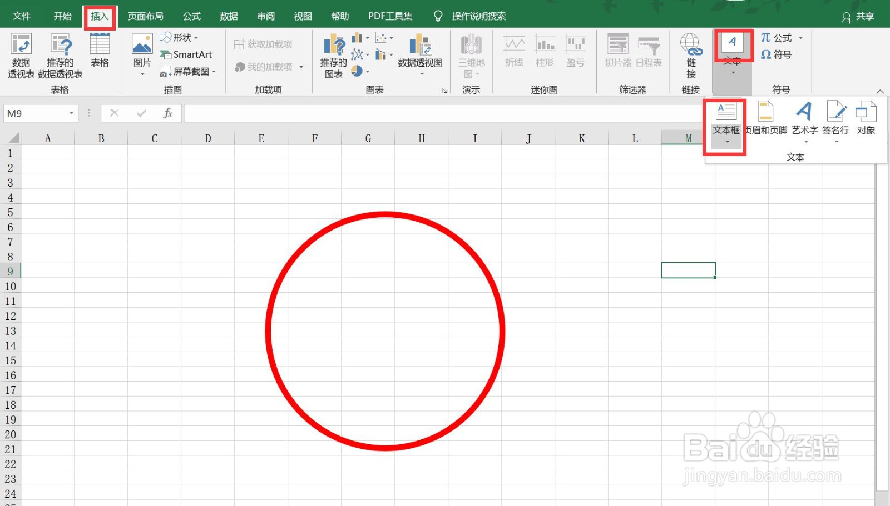Open the charts dialog launcher
This screenshot has height=506, width=890.
click(444, 90)
